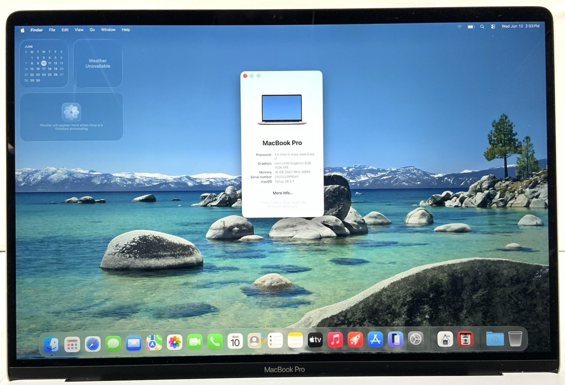Screen dimensions: 565x385
Task: Open the Apps launcher grid icon in Dock
Action: click(x=72, y=344)
